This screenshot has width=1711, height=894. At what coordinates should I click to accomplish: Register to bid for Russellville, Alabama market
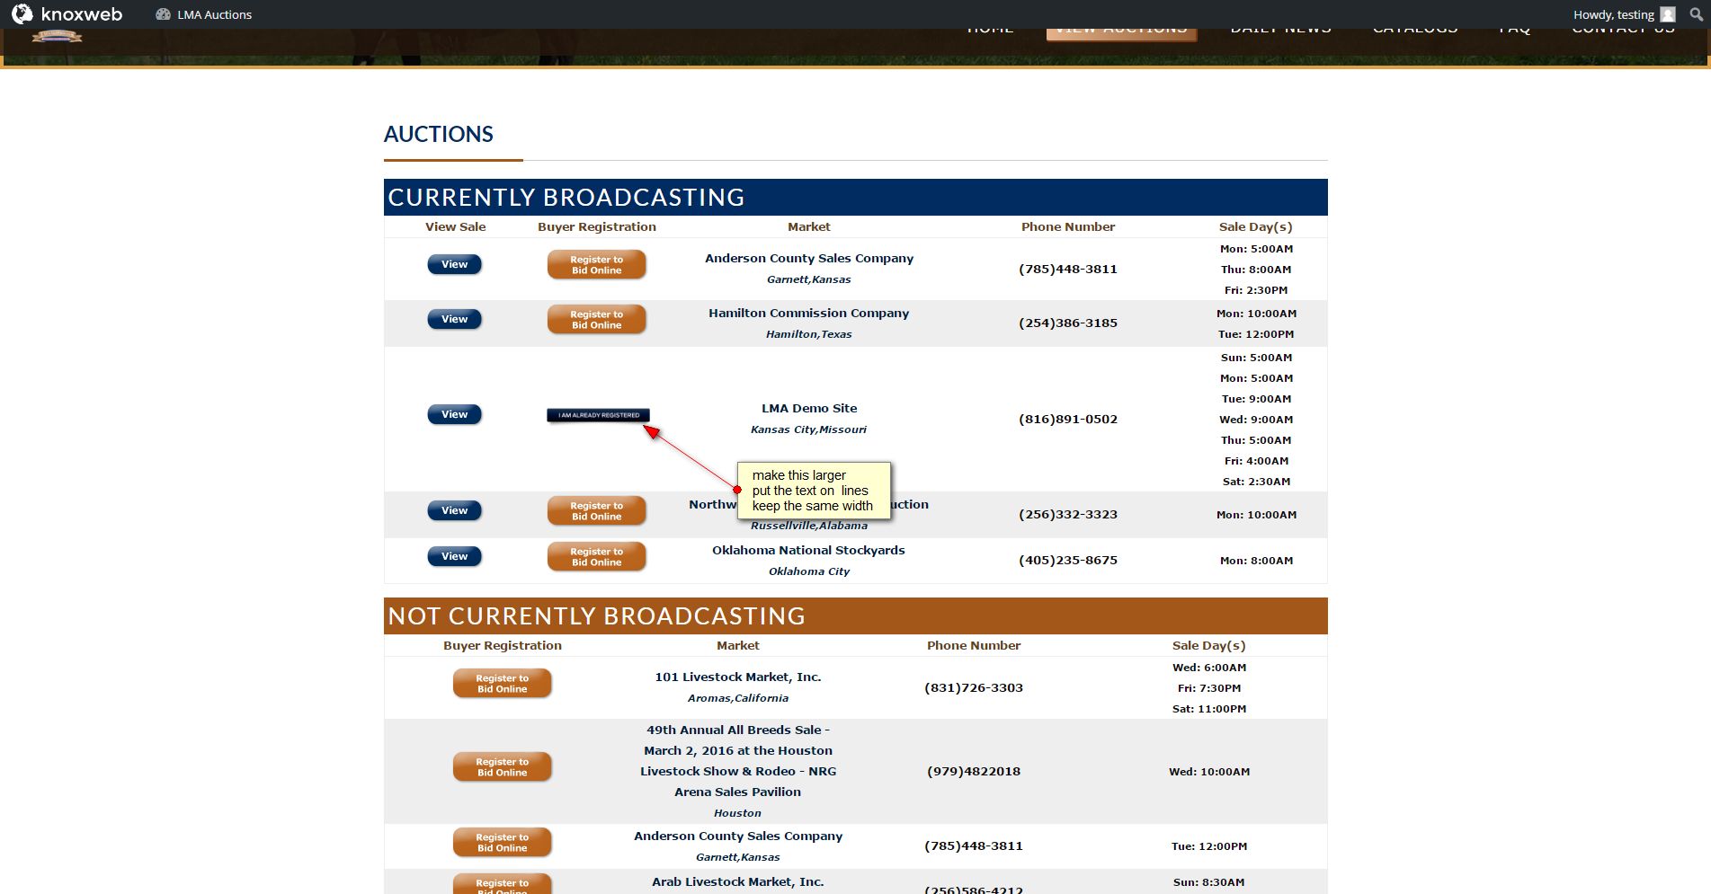pos(597,511)
